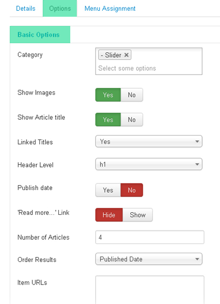This screenshot has width=220, height=304.
Task: Set Show Images to Yes
Action: [108, 95]
